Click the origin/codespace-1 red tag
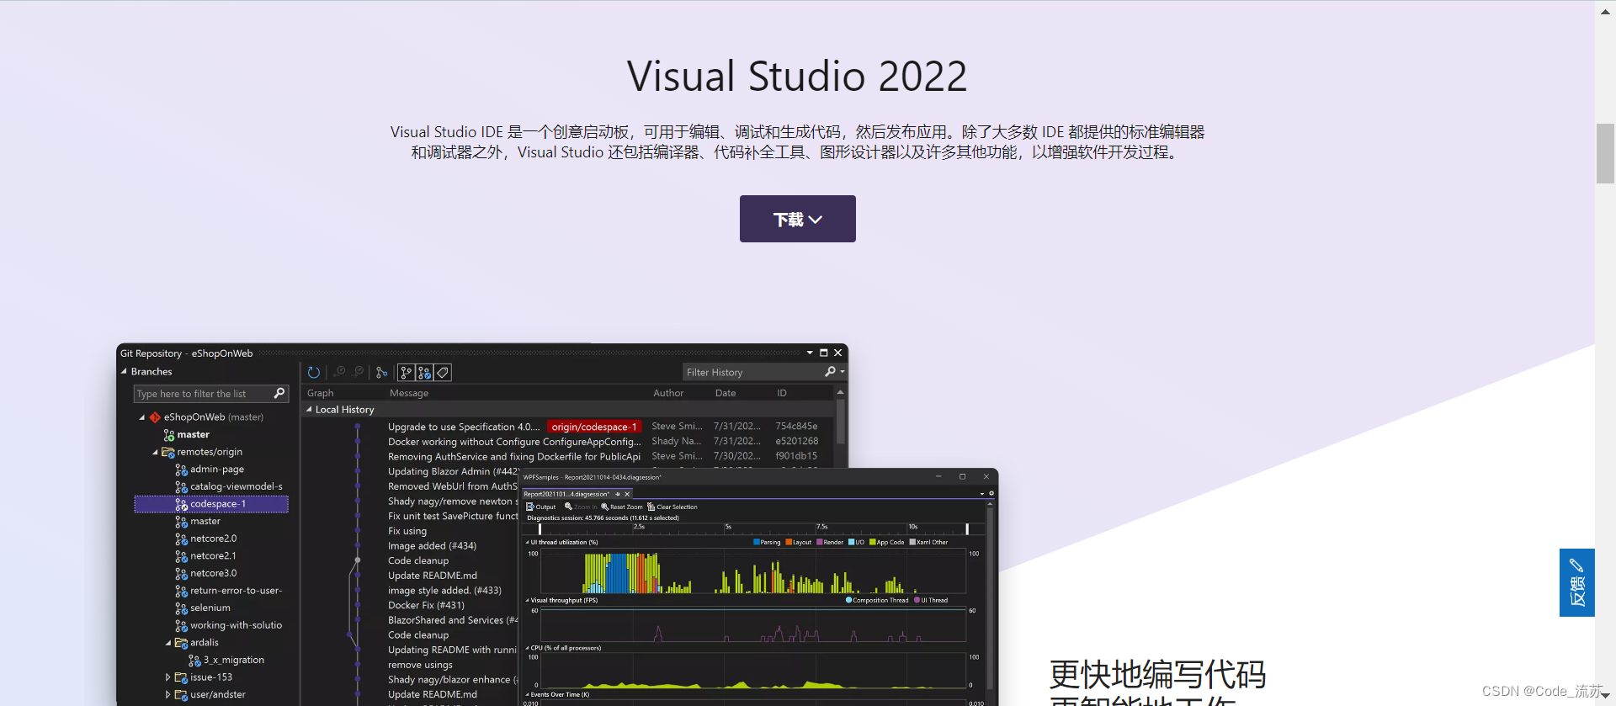 (x=594, y=427)
